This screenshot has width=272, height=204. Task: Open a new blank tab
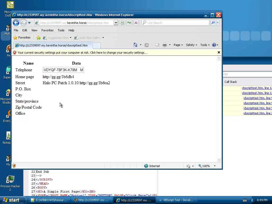[x=97, y=45]
